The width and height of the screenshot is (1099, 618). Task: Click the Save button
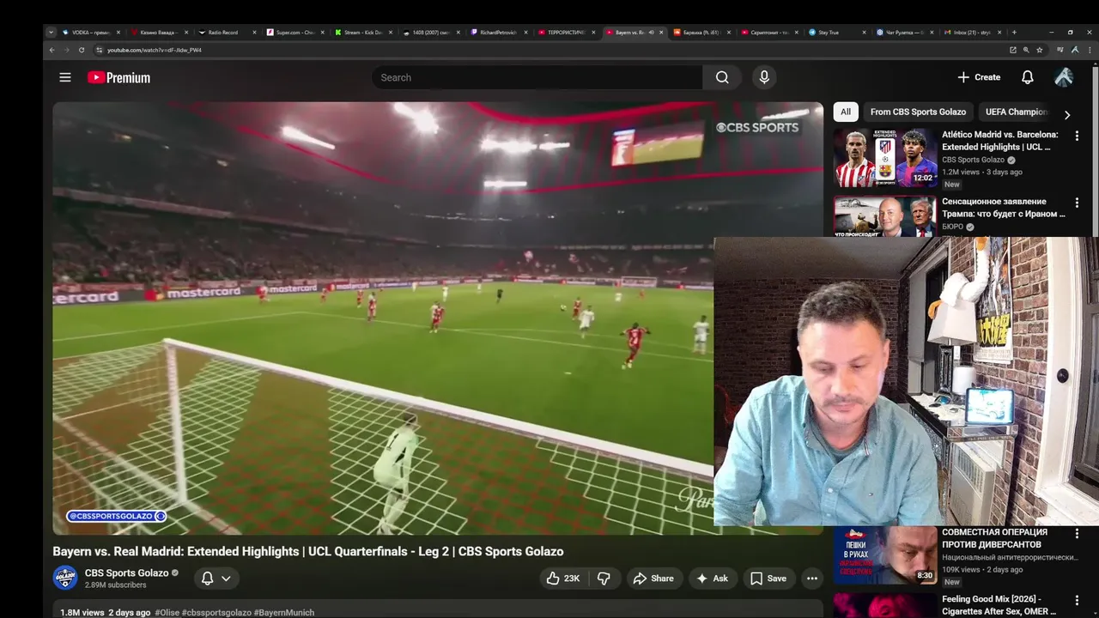point(768,579)
